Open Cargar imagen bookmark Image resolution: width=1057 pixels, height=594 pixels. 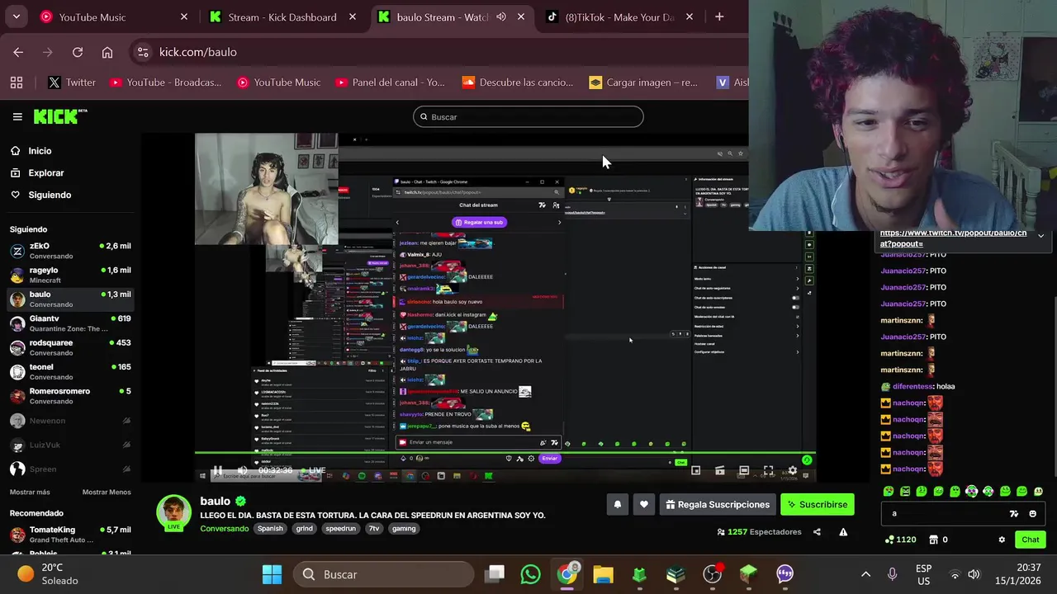[x=643, y=82]
